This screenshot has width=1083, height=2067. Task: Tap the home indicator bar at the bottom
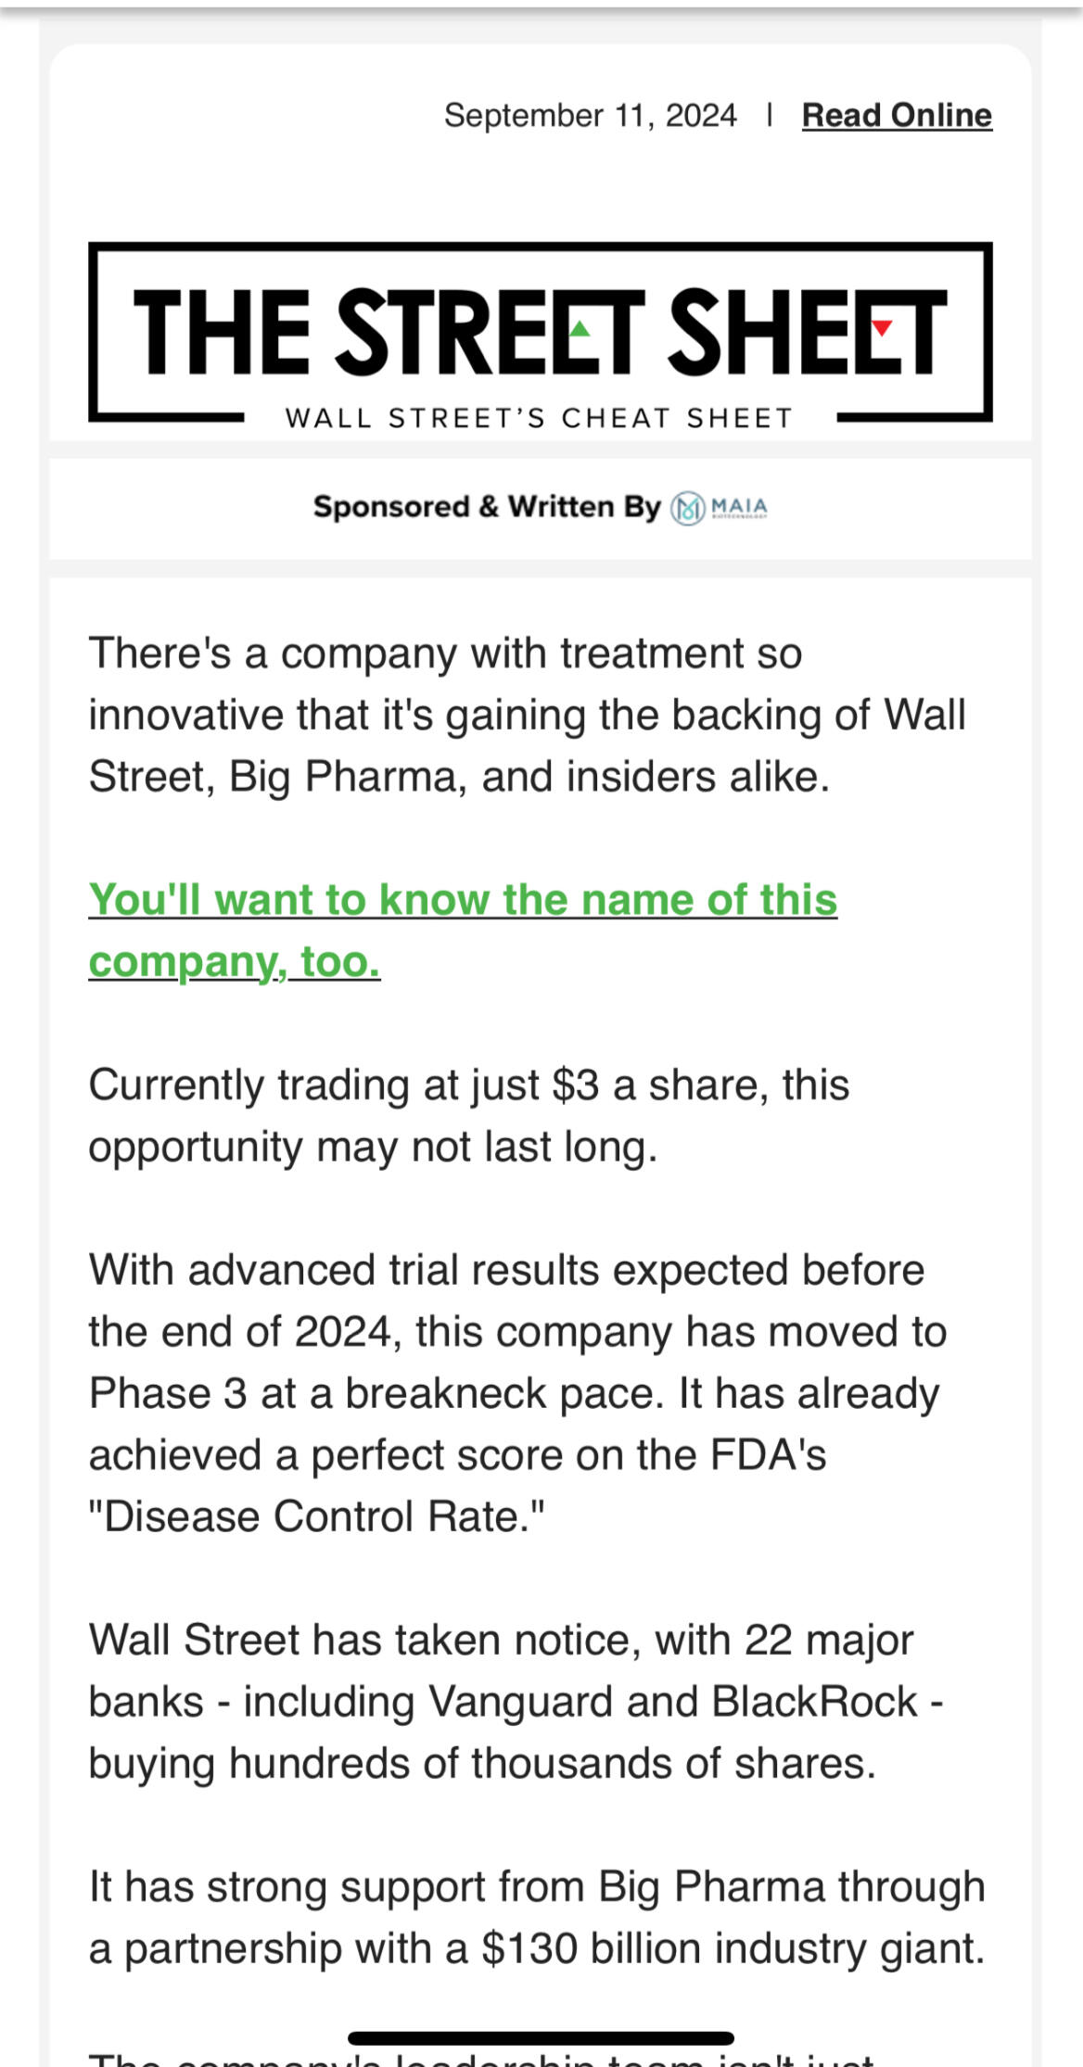541,2037
